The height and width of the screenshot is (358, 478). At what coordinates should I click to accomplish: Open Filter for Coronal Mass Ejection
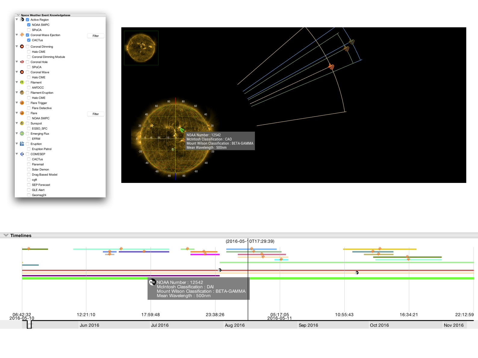96,36
